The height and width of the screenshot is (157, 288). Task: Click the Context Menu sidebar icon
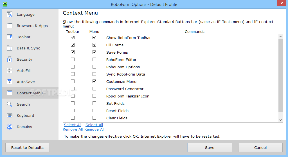[x=10, y=93]
